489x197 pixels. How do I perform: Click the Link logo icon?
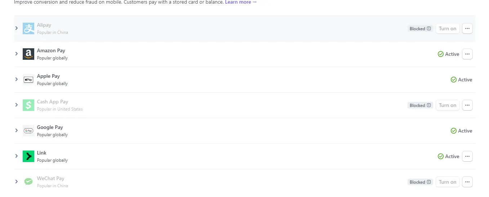[x=28, y=156]
